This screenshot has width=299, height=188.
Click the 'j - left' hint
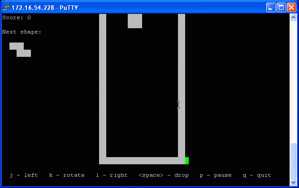24,175
